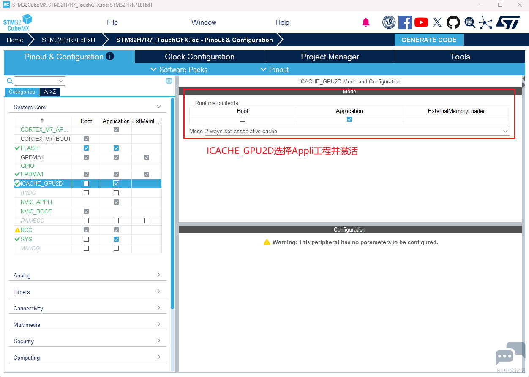Click the green check icon beside FLASH
This screenshot has width=529, height=377.
point(17,148)
